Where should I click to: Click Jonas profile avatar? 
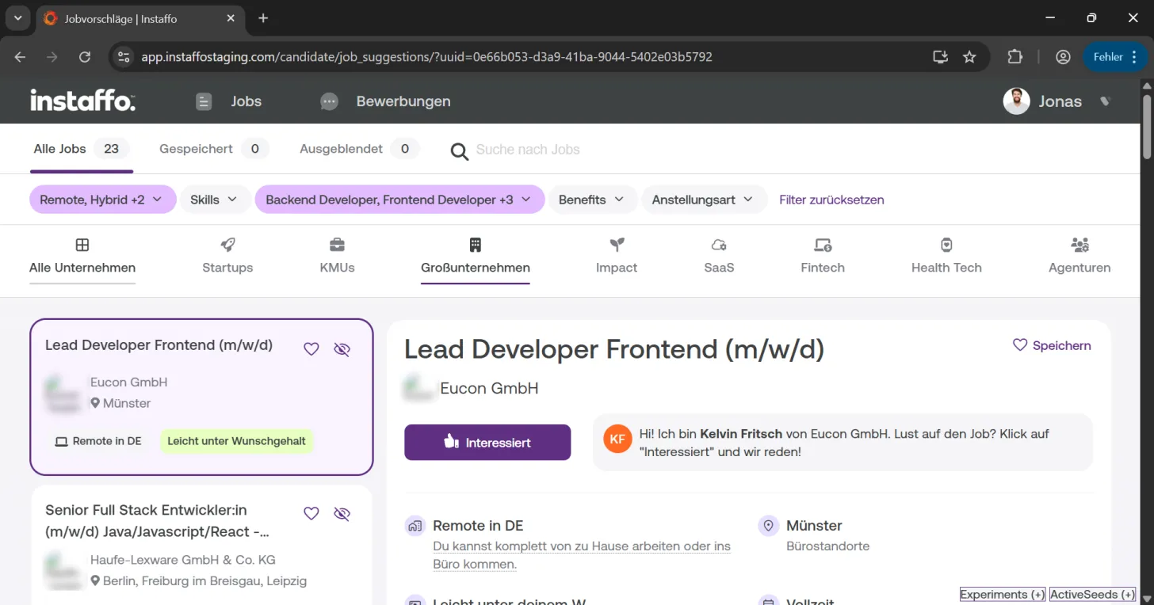pyautogui.click(x=1016, y=101)
